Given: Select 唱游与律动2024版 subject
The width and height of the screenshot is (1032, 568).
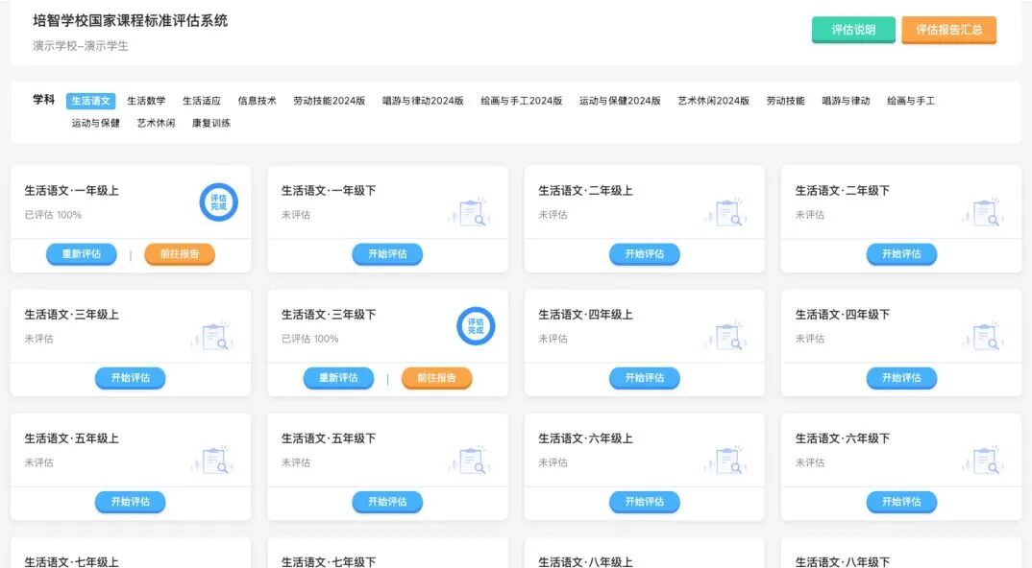Looking at the screenshot, I should (423, 101).
